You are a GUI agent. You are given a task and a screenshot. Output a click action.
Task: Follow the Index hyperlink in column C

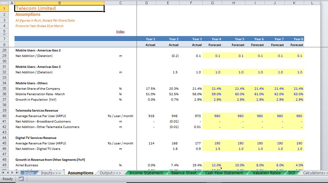(120, 32)
